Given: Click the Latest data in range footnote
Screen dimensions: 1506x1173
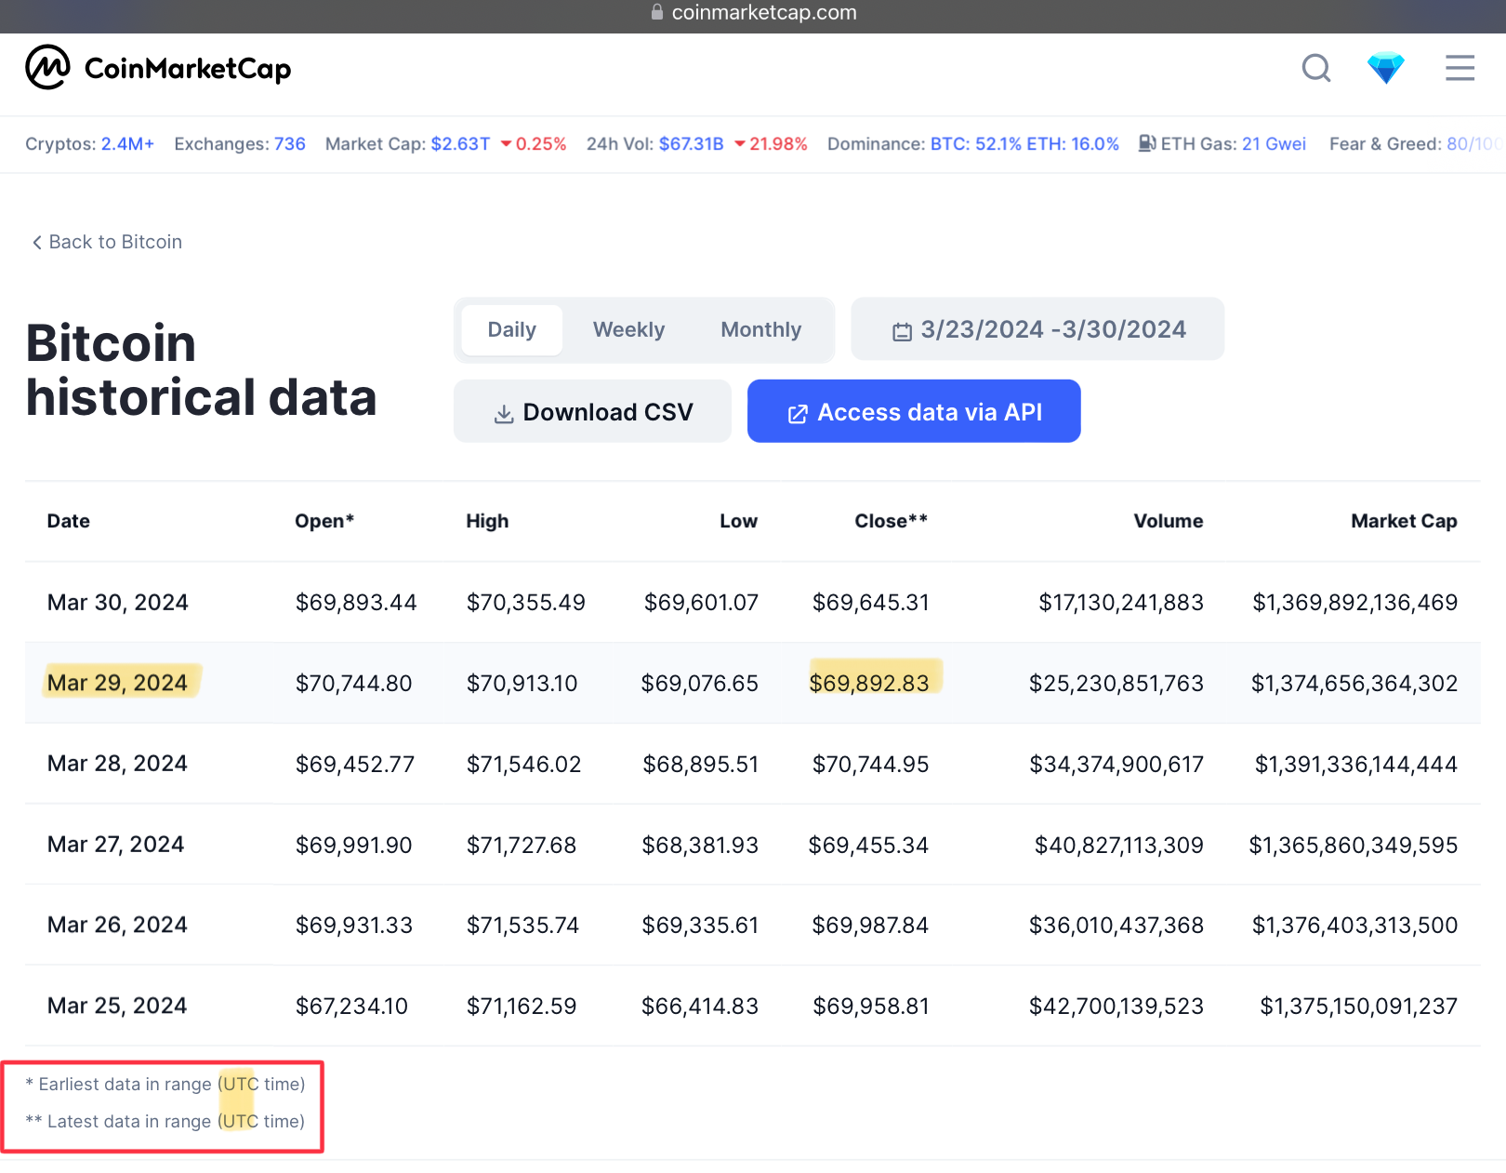Looking at the screenshot, I should point(165,1122).
